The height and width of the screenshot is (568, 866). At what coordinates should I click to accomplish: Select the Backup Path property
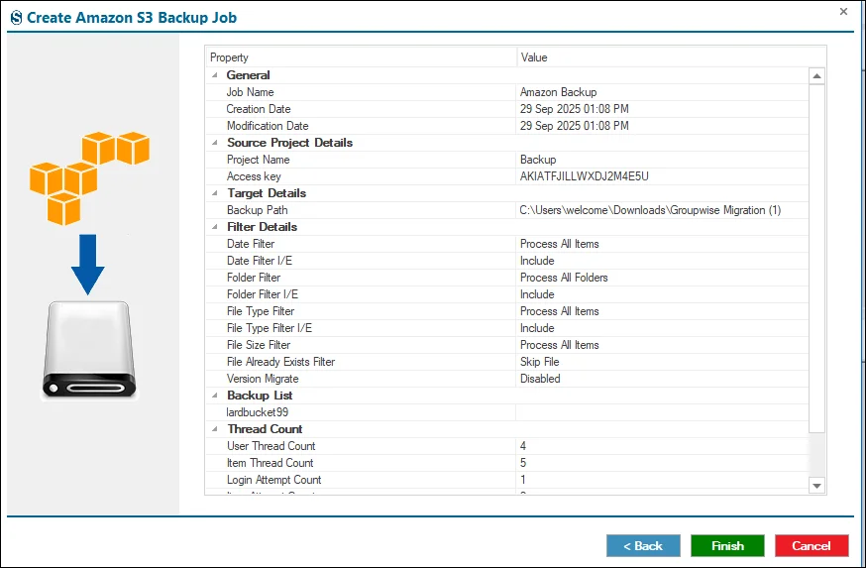tap(257, 210)
